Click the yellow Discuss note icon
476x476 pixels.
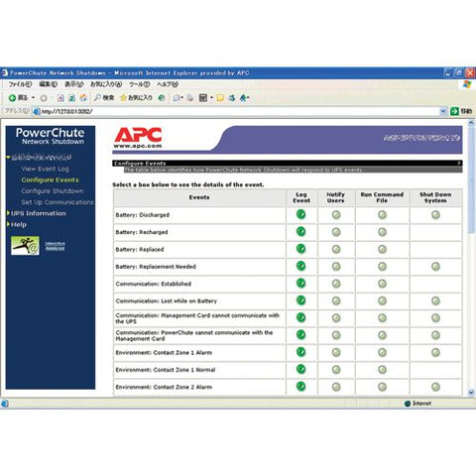coord(220,98)
